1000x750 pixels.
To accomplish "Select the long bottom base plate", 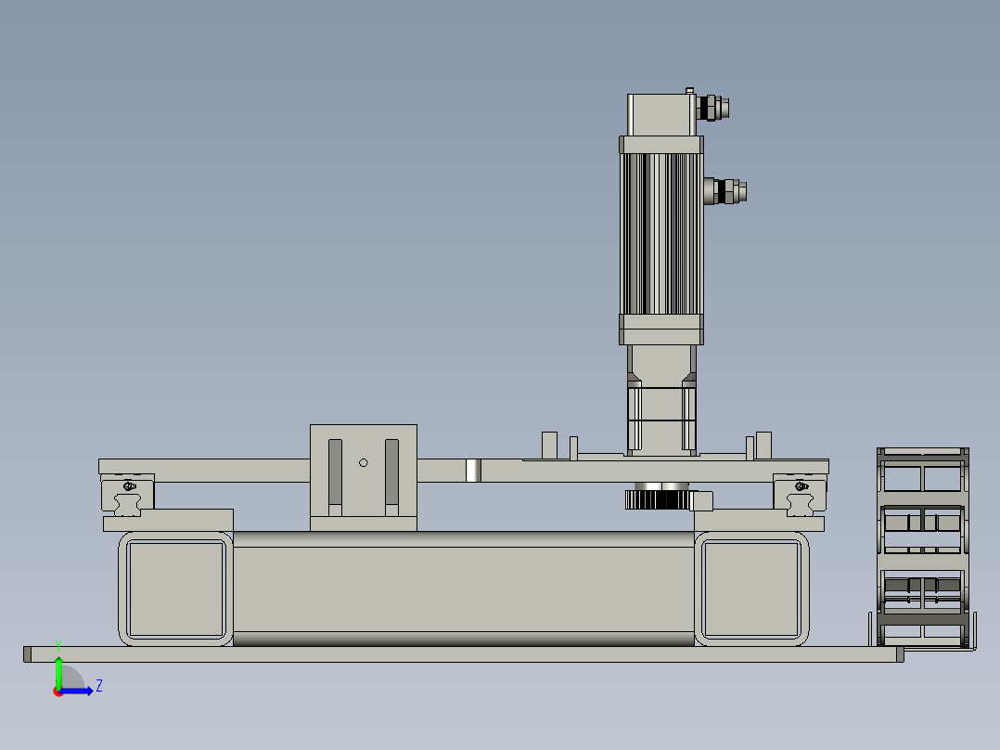I will pyautogui.click(x=464, y=654).
